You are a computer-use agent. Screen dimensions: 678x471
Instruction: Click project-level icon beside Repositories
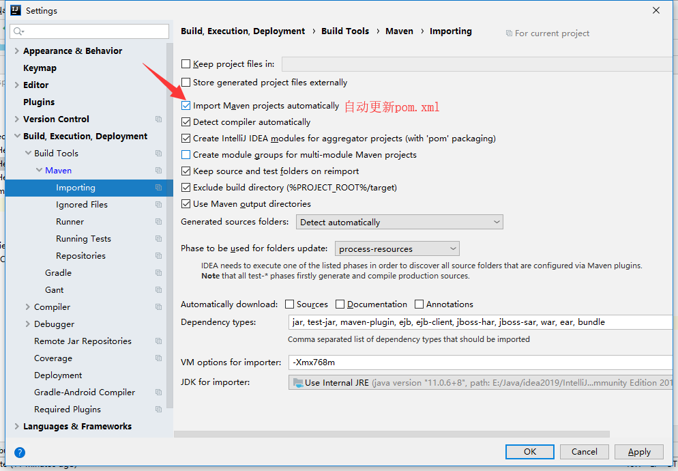coord(159,256)
